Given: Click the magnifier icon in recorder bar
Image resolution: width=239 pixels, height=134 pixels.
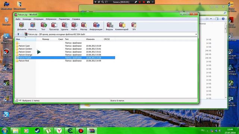Looking at the screenshot, I should pyautogui.click(x=103, y=2).
